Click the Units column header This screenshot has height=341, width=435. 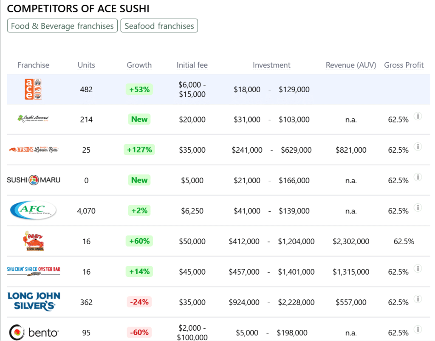pos(86,65)
